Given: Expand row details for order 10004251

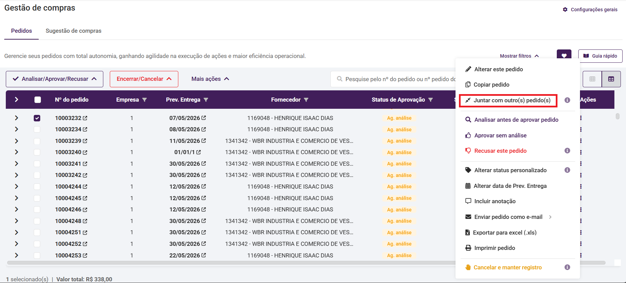Looking at the screenshot, I should (x=16, y=232).
